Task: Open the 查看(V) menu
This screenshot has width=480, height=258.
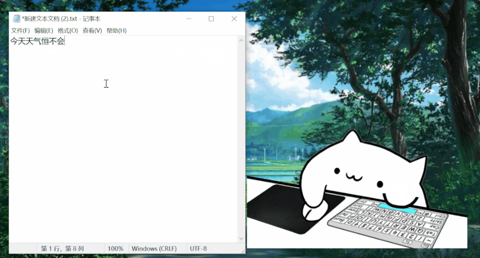Action: pyautogui.click(x=92, y=30)
